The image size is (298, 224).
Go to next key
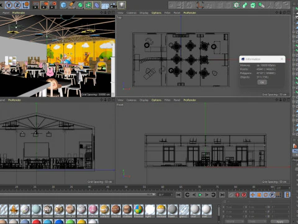tap(214, 195)
